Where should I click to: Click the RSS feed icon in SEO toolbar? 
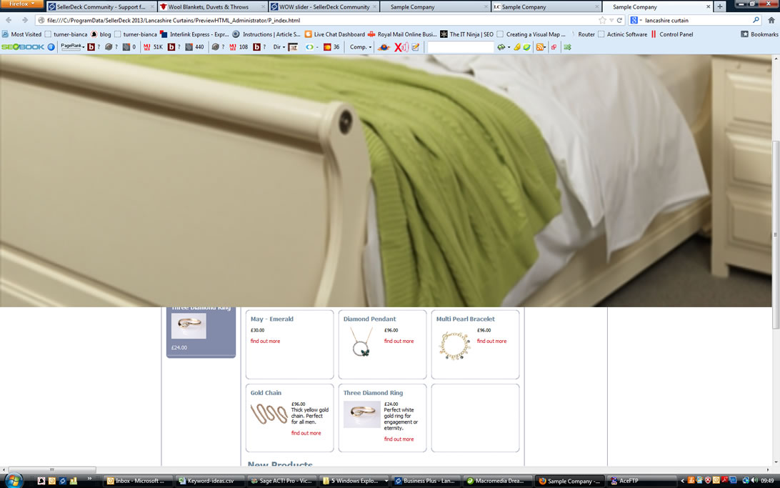(540, 47)
